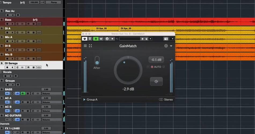255x134 pixels.
Task: Click the plugin snapshot camera icon
Action: click(166, 39)
